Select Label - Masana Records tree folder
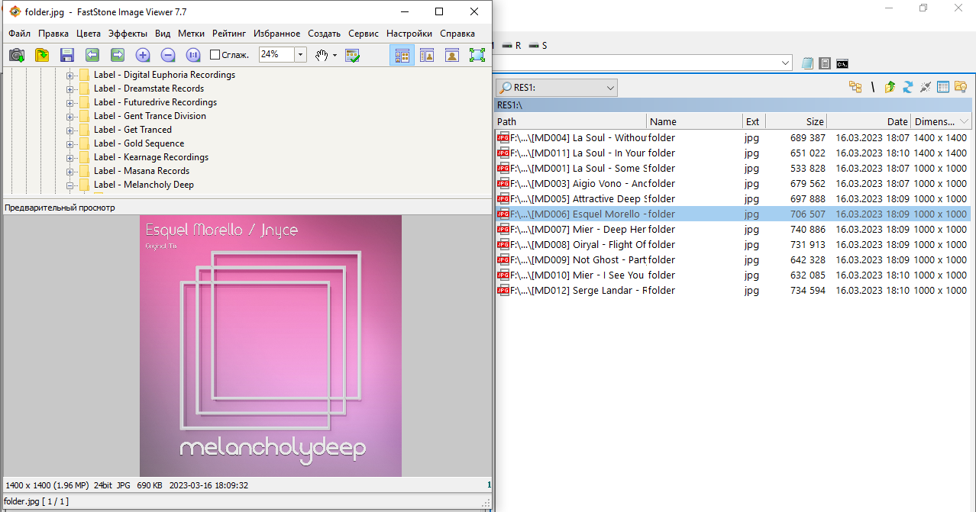The width and height of the screenshot is (976, 512). click(141, 171)
